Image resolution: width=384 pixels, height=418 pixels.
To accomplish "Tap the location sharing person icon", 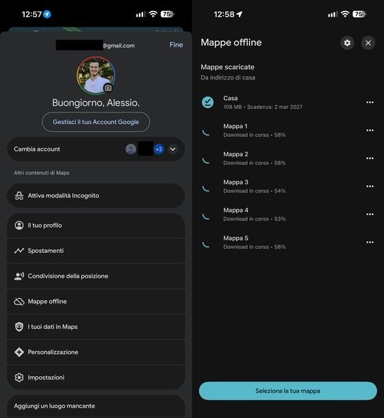I will pos(19,276).
